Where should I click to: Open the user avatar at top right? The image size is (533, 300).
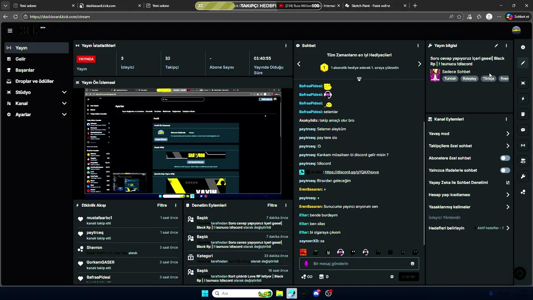point(516,30)
